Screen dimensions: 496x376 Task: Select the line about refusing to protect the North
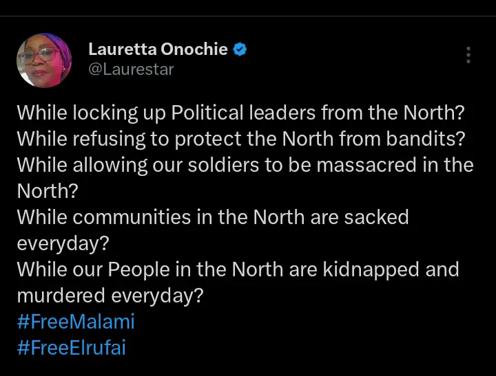tap(240, 139)
